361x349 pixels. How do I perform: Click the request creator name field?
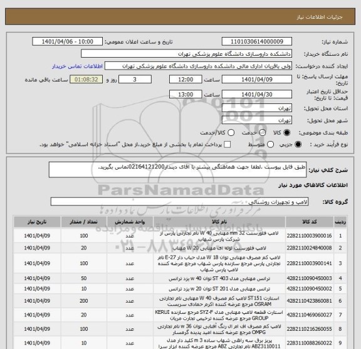198,66
